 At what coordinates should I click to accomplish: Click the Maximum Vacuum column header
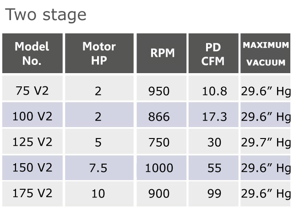pos(265,53)
